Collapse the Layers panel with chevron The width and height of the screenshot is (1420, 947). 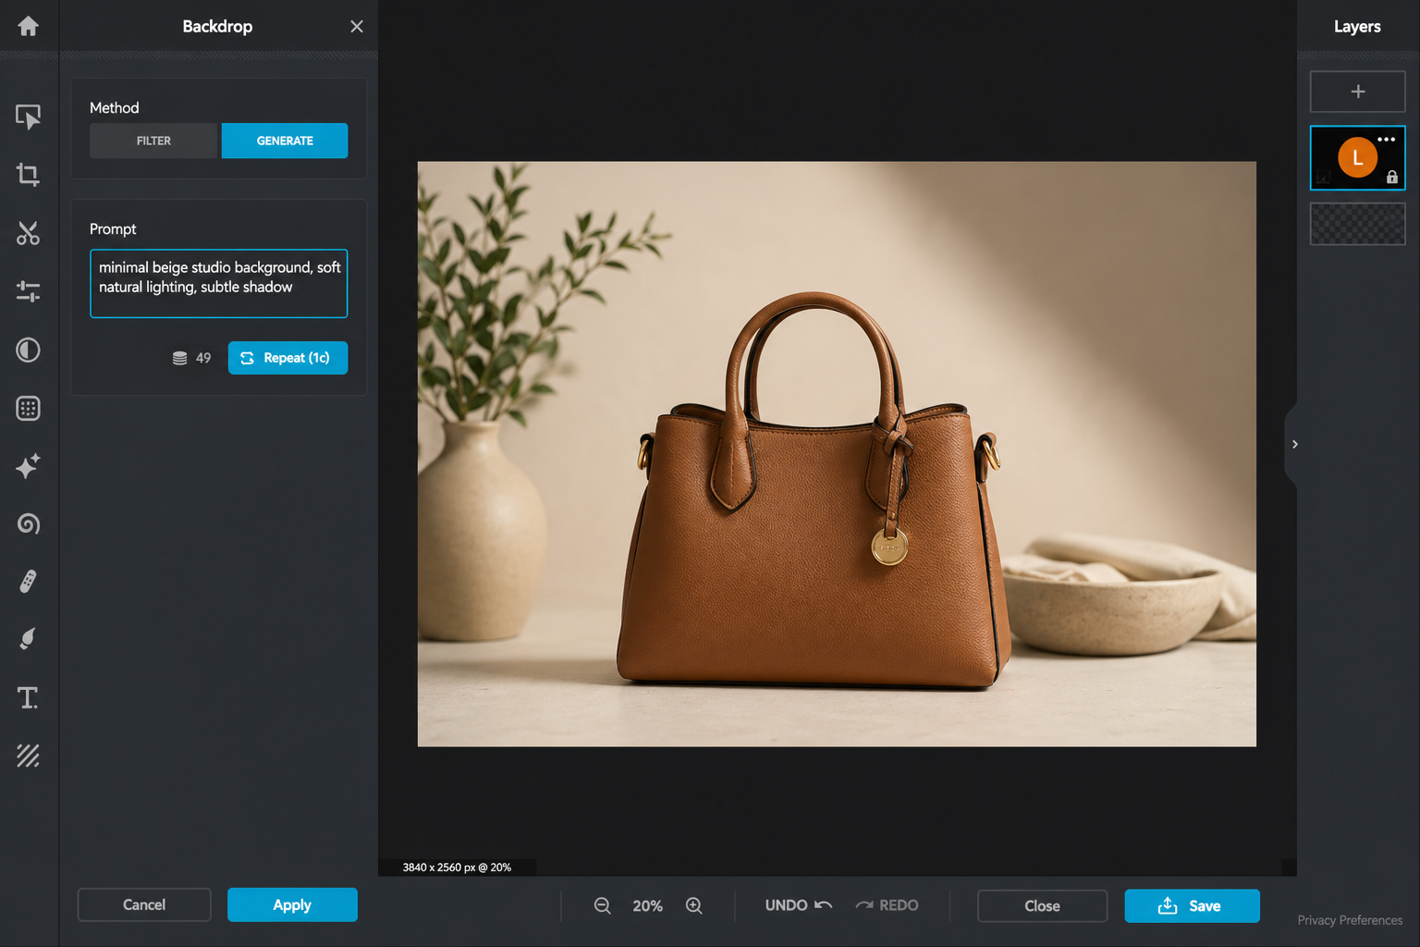point(1294,445)
